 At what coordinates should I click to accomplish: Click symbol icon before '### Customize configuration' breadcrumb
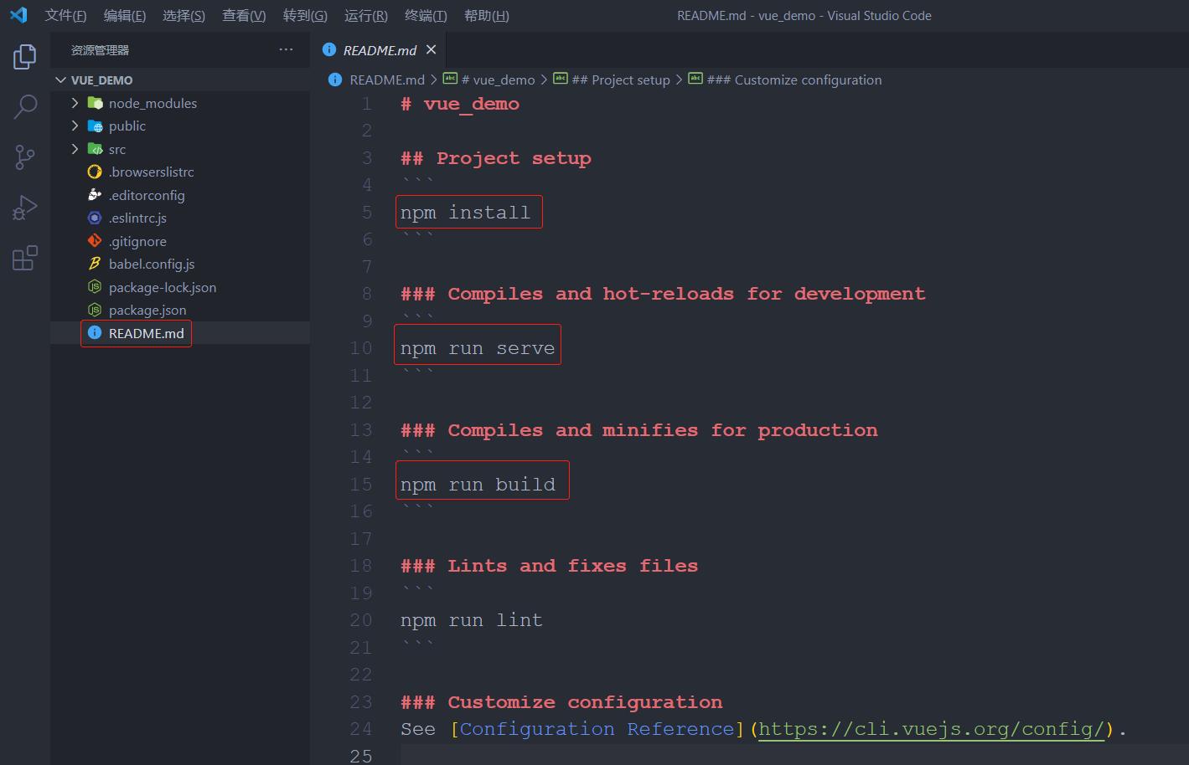(x=695, y=79)
